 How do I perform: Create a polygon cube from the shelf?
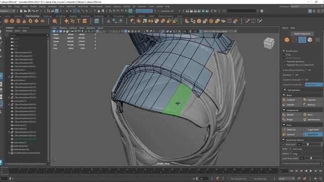pyautogui.click(x=12, y=21)
